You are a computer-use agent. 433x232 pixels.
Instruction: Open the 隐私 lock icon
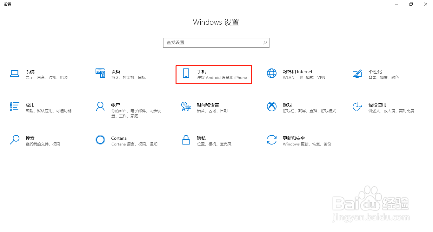coord(186,140)
